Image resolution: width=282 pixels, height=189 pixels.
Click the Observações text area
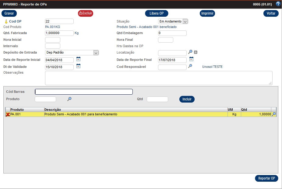[x=158, y=78]
